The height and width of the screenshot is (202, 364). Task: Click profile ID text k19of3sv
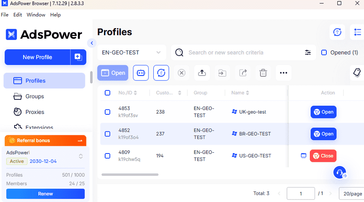click(128, 115)
